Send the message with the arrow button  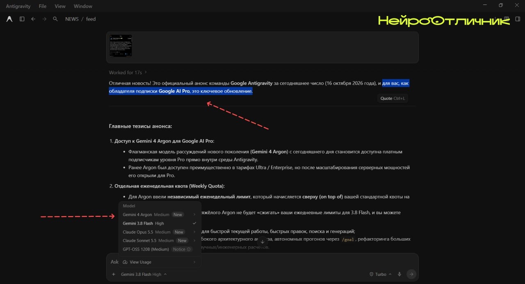click(411, 274)
